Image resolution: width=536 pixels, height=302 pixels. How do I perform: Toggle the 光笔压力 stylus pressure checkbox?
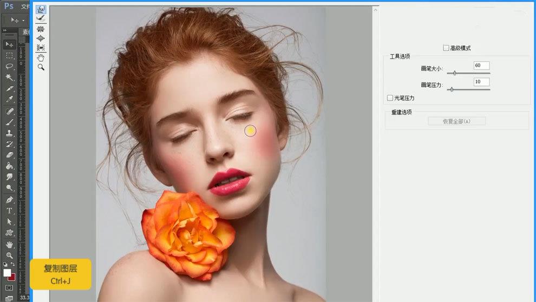point(390,98)
